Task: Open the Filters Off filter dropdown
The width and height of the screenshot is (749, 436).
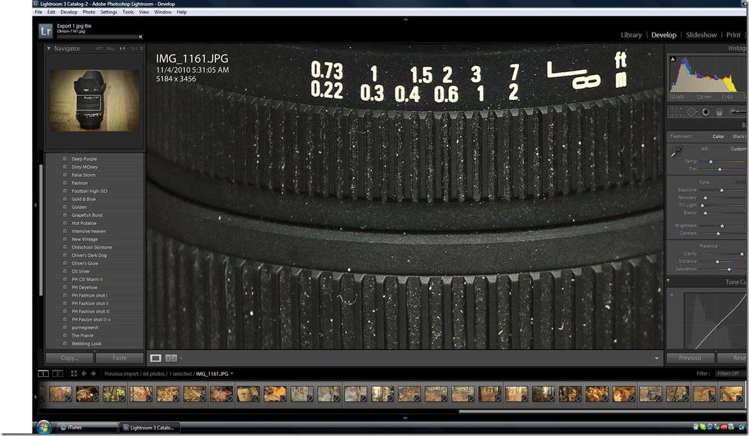Action: click(730, 374)
